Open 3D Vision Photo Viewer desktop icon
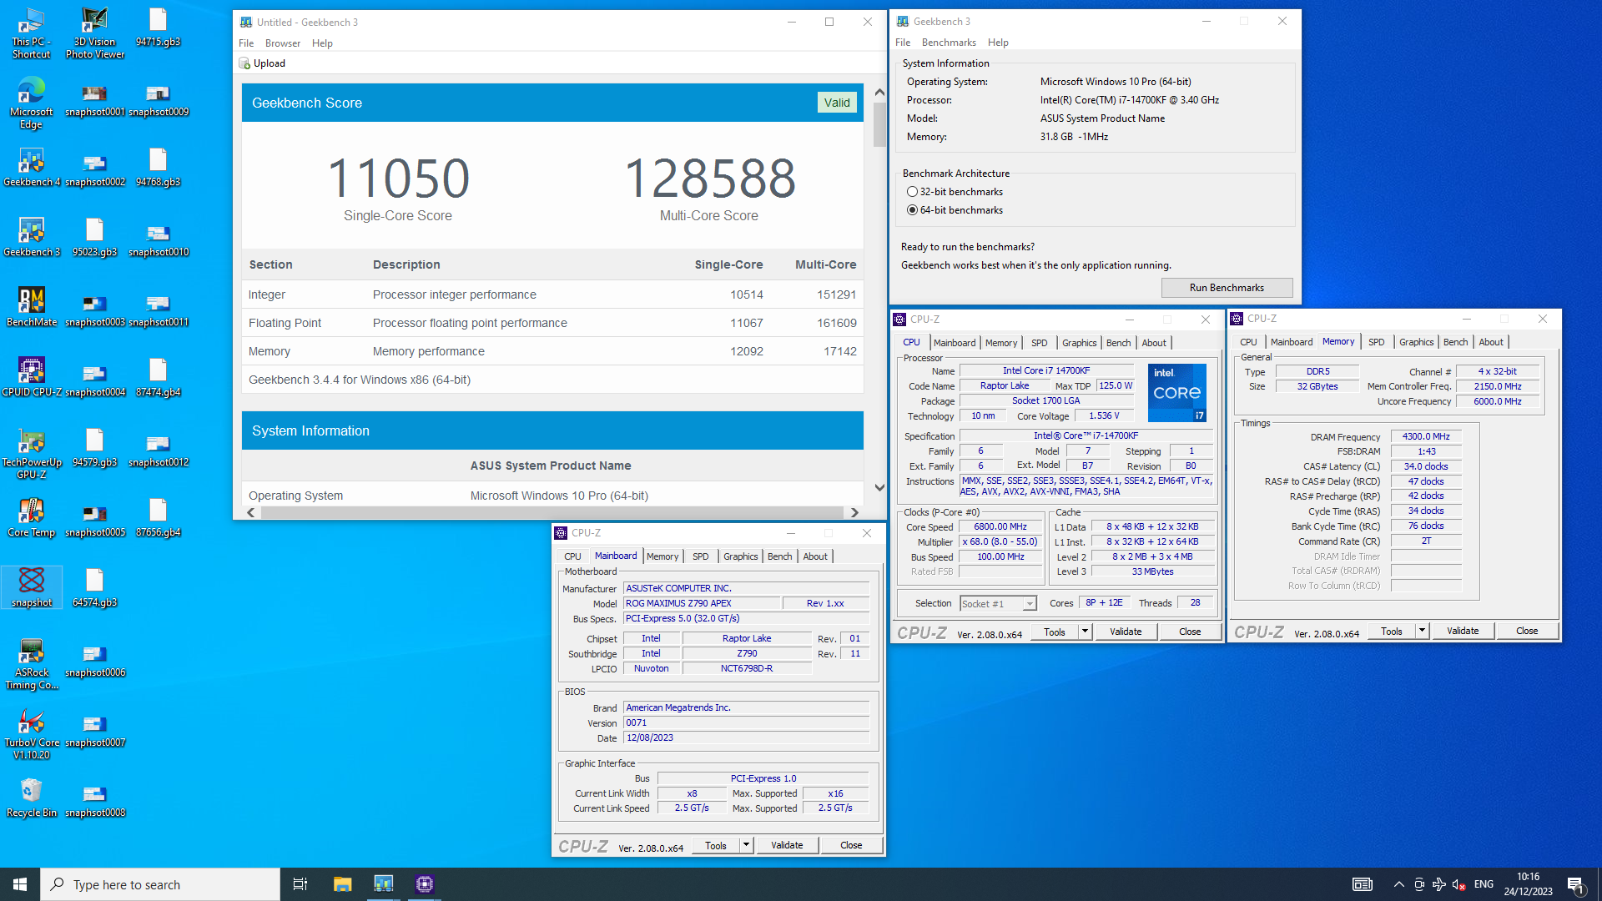This screenshot has height=901, width=1602. [x=95, y=33]
